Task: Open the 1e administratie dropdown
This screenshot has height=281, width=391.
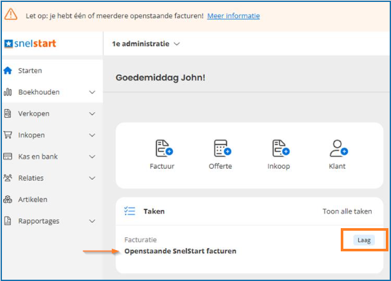Action: [x=147, y=44]
